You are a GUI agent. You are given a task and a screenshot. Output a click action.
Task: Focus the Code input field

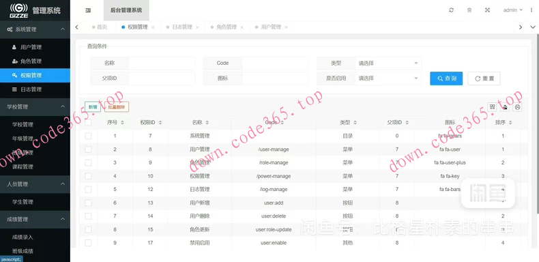[275, 63]
